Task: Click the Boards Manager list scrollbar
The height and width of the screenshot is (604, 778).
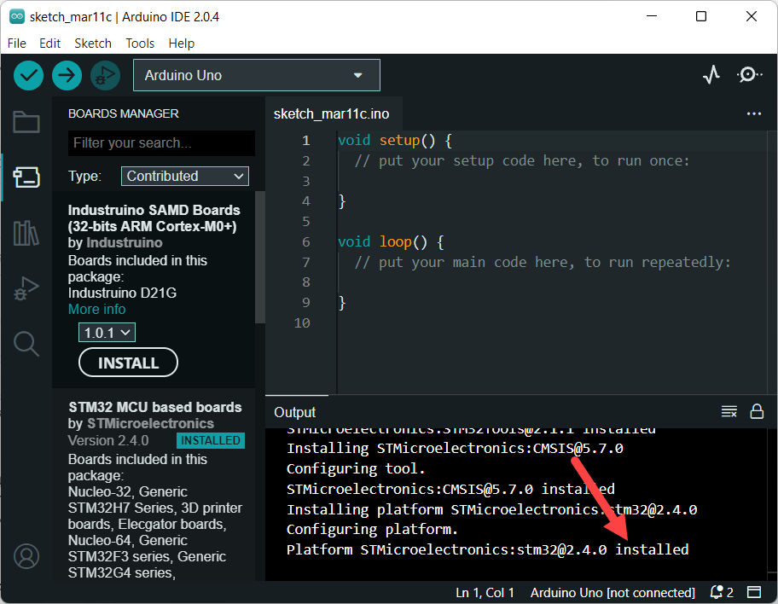Action: [x=260, y=258]
